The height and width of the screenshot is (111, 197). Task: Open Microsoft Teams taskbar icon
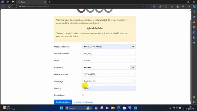point(107,108)
